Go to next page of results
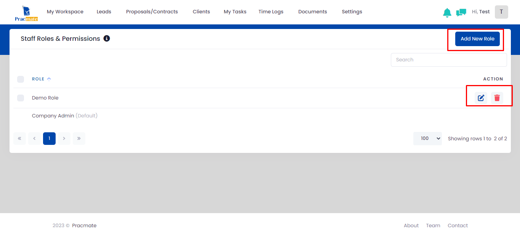520x236 pixels. (x=64, y=138)
